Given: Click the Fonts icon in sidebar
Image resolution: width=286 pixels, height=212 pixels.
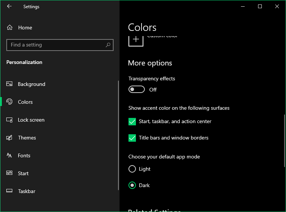Looking at the screenshot, I should 10,155.
